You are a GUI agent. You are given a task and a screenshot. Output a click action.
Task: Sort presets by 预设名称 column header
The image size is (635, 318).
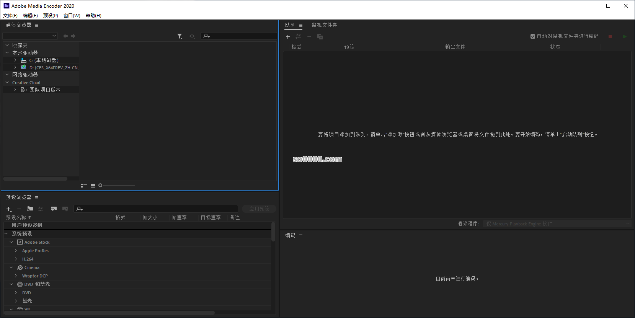[16, 217]
